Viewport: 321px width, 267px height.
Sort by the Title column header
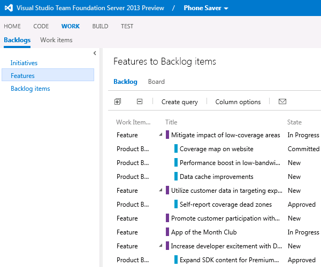pos(171,122)
